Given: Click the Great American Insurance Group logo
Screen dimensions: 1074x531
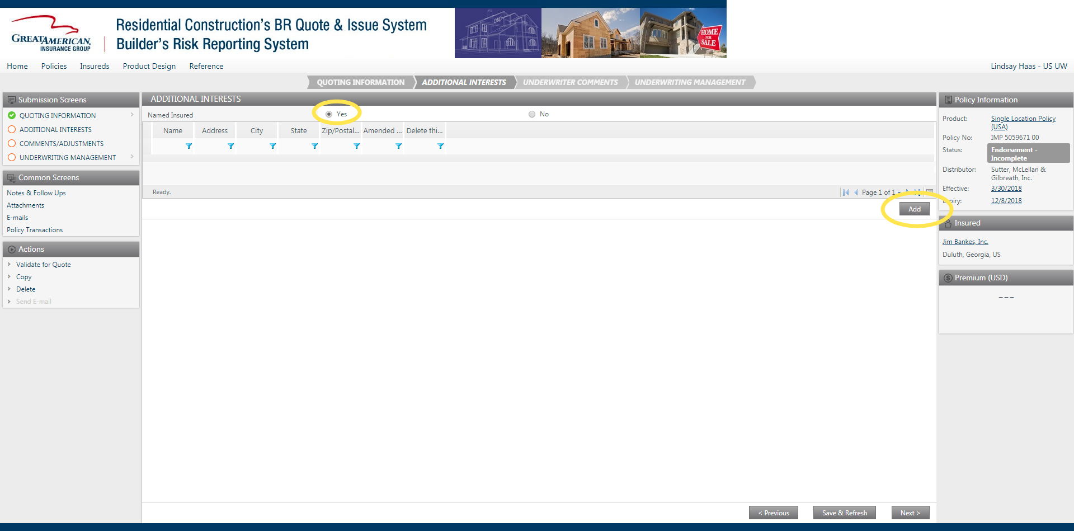Looking at the screenshot, I should 51,34.
